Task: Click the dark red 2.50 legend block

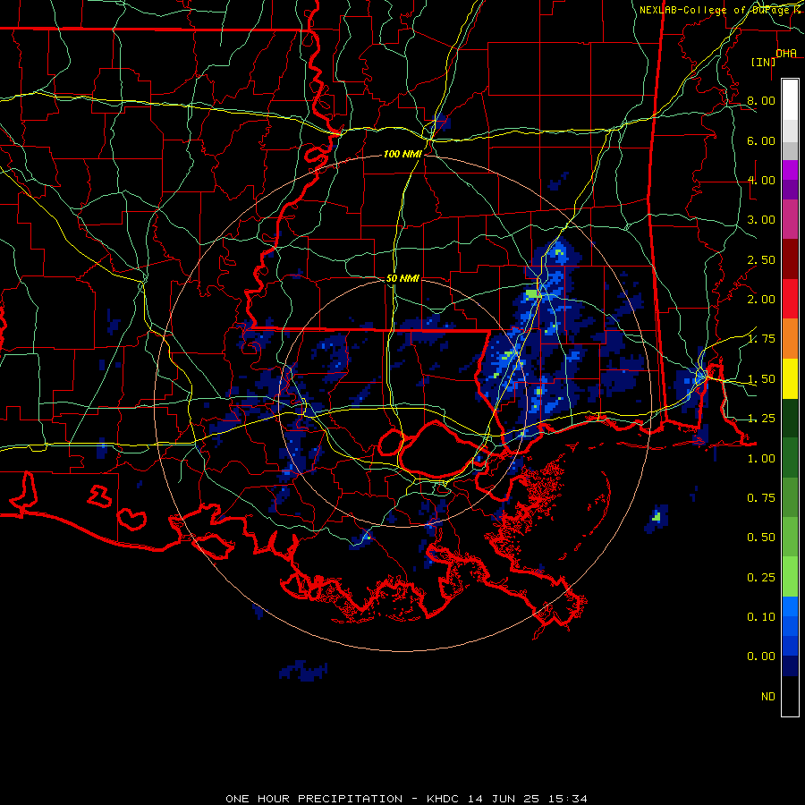Action: [790, 259]
